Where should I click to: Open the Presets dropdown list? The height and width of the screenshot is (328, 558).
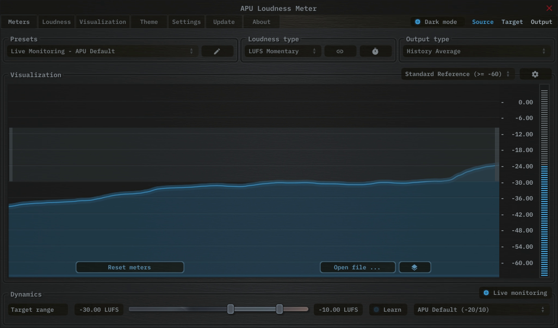click(x=102, y=51)
